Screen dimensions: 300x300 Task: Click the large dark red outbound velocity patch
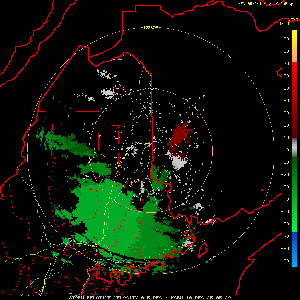pyautogui.click(x=180, y=136)
